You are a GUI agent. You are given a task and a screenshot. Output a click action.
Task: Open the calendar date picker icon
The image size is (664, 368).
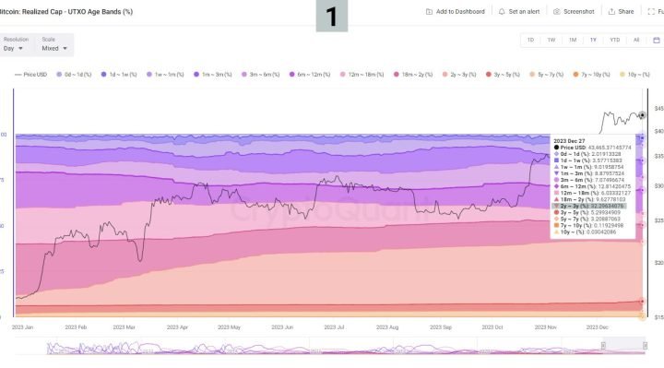(x=657, y=41)
